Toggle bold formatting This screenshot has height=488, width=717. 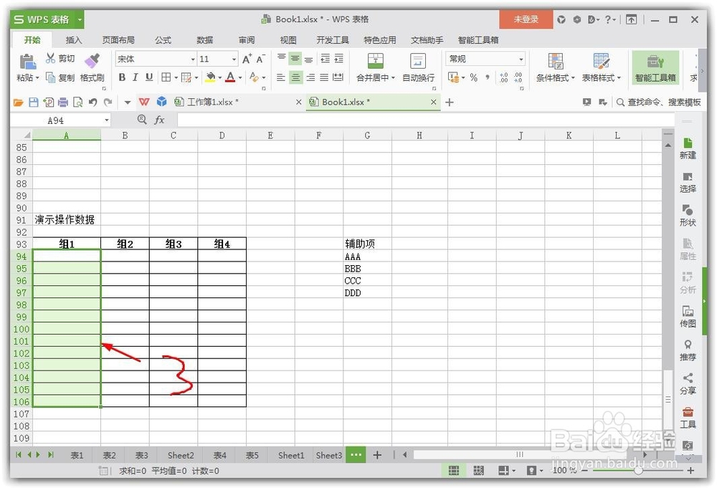(x=122, y=77)
